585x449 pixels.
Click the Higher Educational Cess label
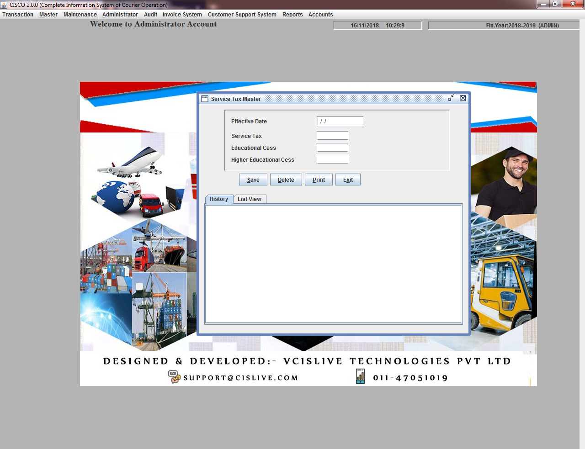click(263, 160)
